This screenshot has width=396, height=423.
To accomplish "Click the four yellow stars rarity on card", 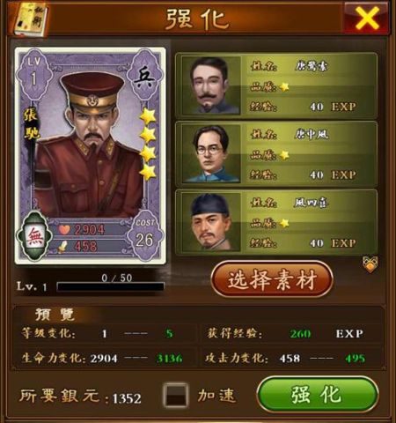I will 148,144.
